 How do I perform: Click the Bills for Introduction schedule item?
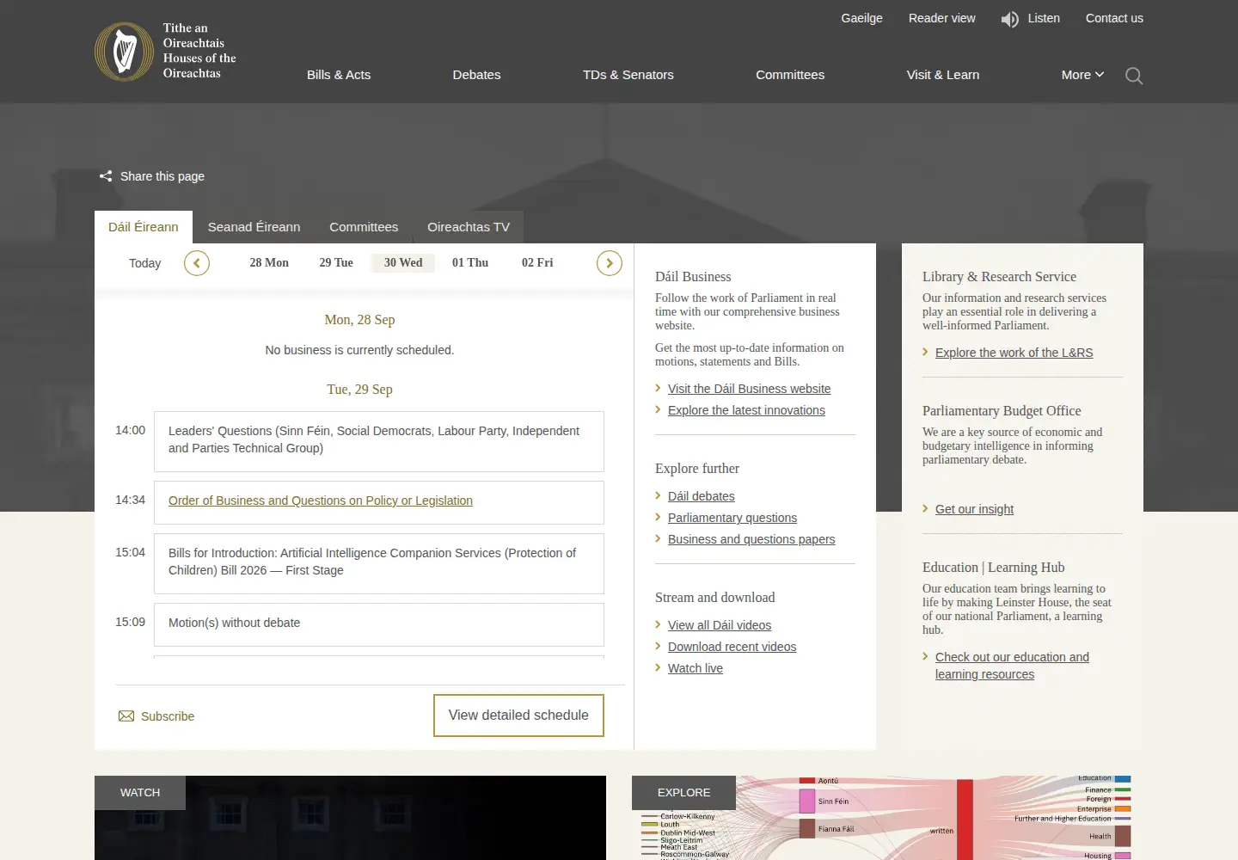click(x=379, y=563)
